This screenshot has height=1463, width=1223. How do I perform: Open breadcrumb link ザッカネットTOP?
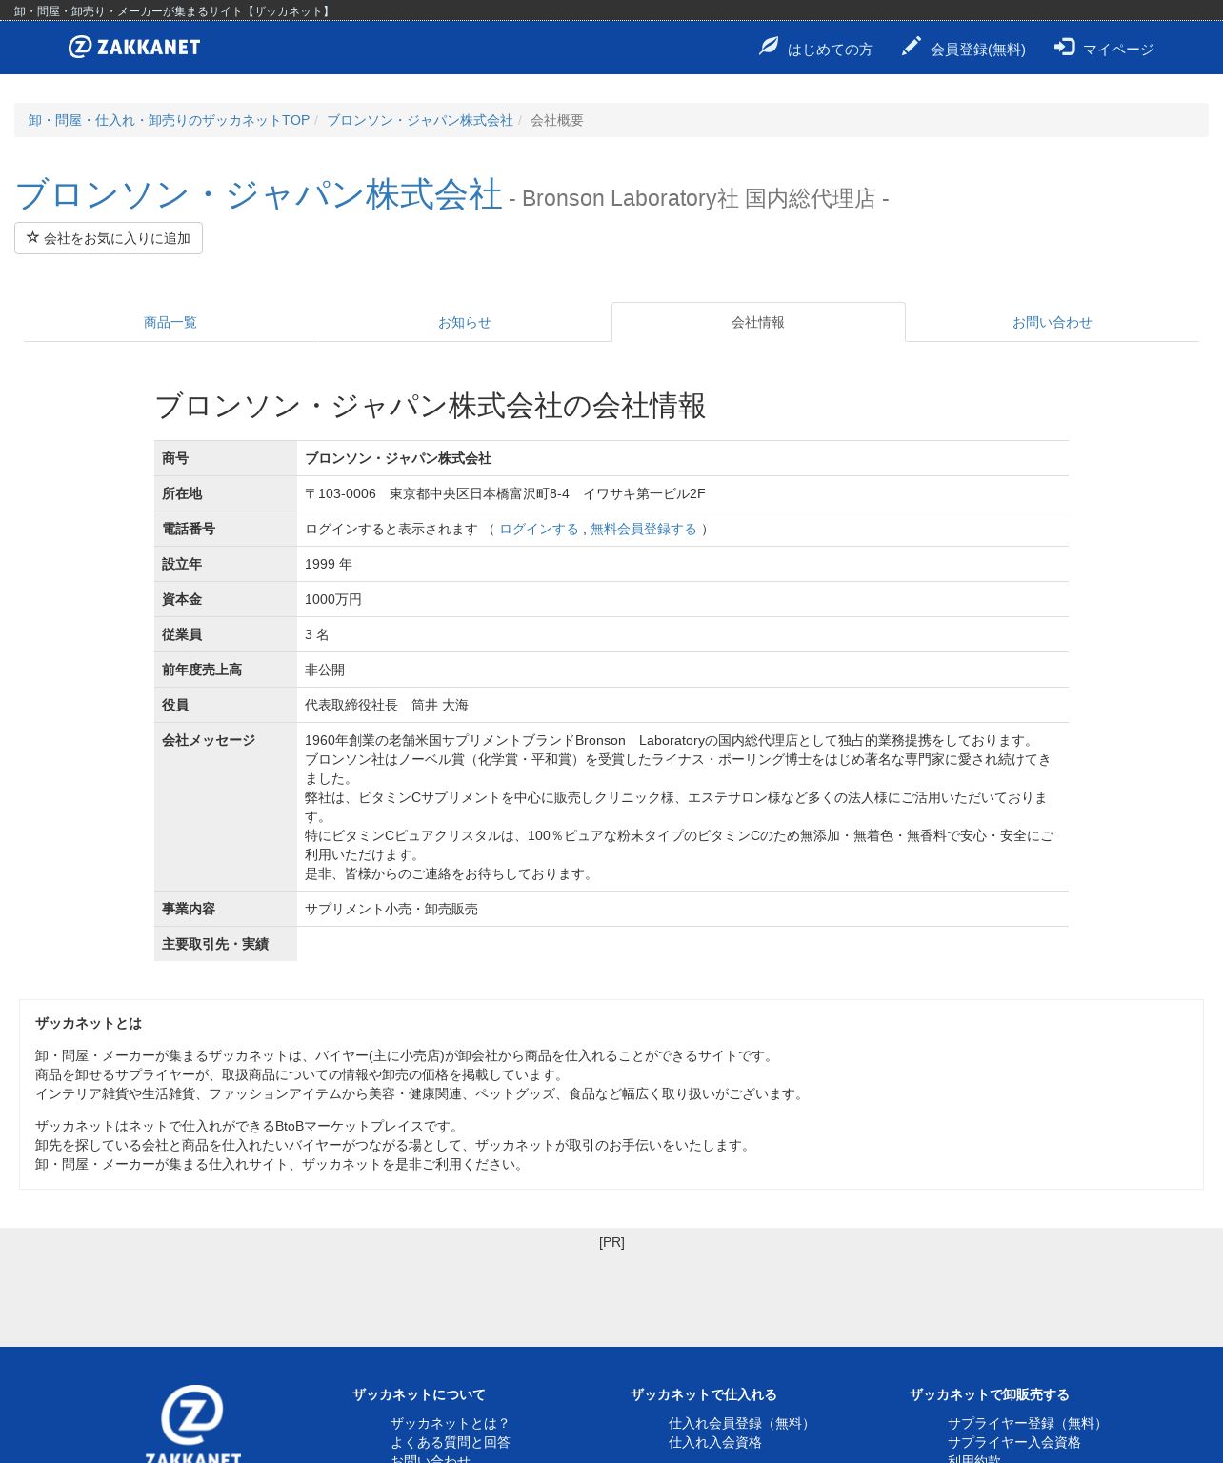169,120
